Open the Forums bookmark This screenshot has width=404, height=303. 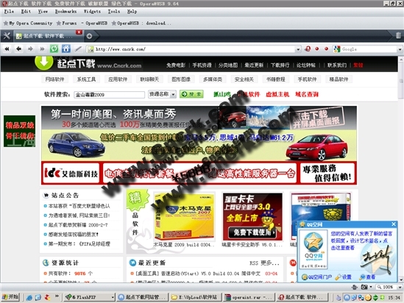[66, 24]
